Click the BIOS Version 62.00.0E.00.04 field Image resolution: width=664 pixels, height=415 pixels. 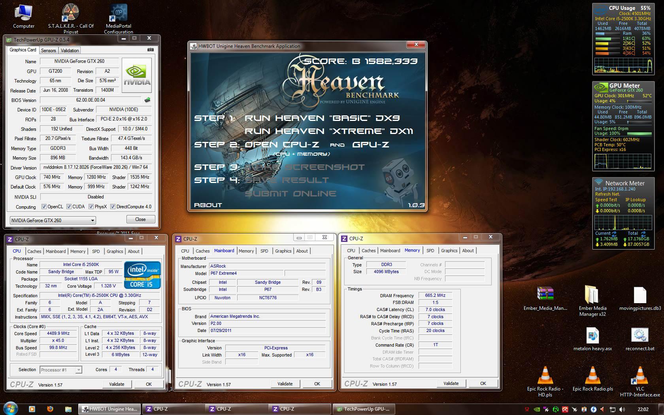click(x=91, y=100)
